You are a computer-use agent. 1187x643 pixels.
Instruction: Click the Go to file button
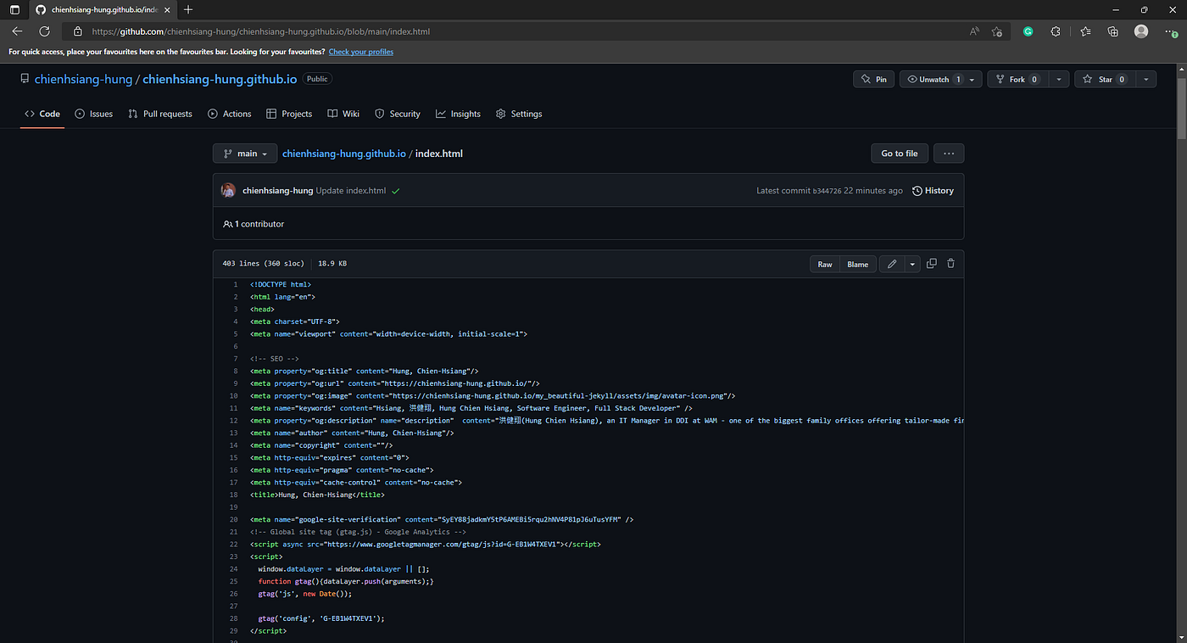pyautogui.click(x=900, y=154)
